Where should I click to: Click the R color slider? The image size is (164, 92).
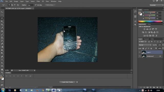click(150, 13)
